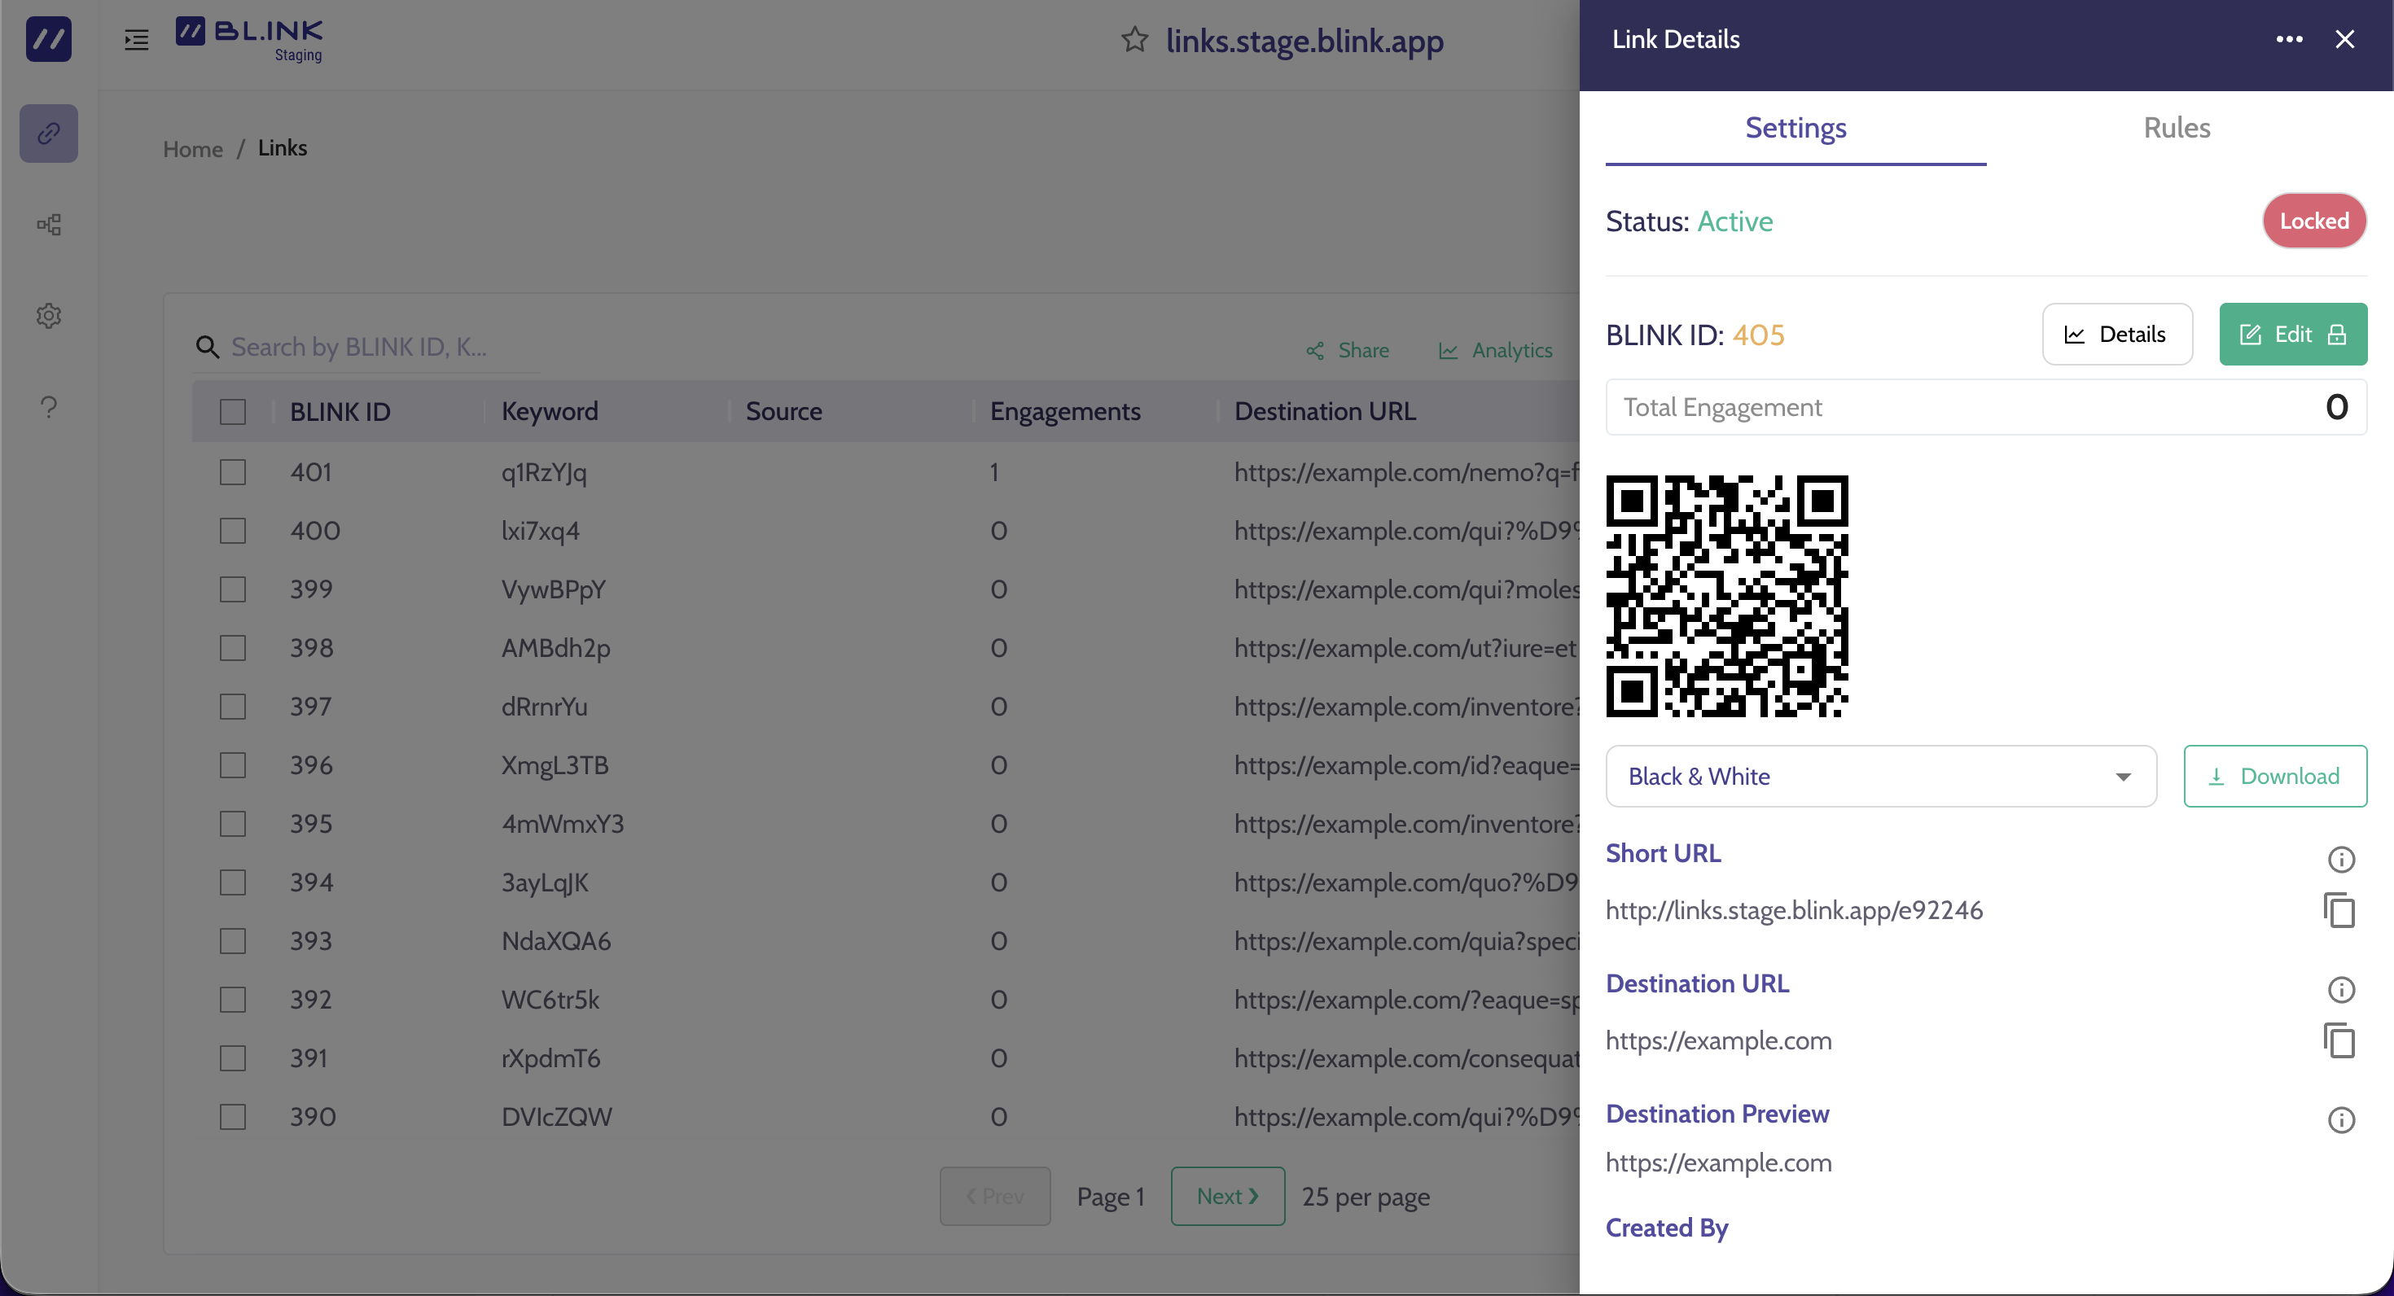Toggle the select-all header checkbox
This screenshot has height=1296, width=2394.
232,412
